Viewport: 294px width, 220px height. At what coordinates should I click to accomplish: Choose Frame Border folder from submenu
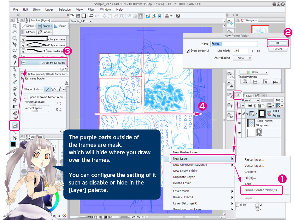262,190
